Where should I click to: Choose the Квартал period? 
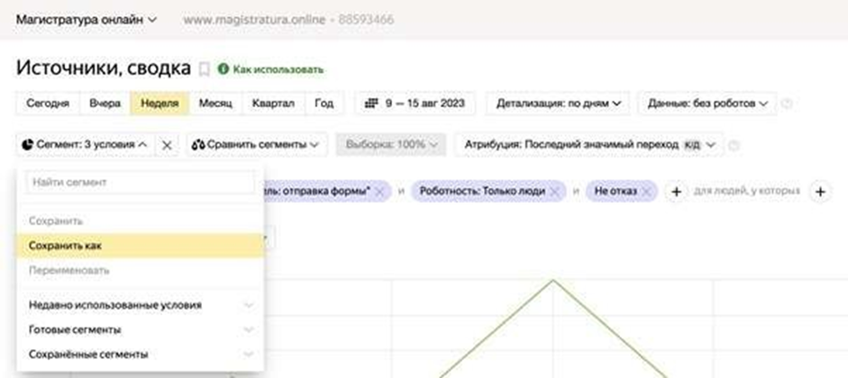pyautogui.click(x=273, y=103)
